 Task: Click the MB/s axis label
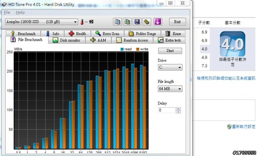coord(18,49)
